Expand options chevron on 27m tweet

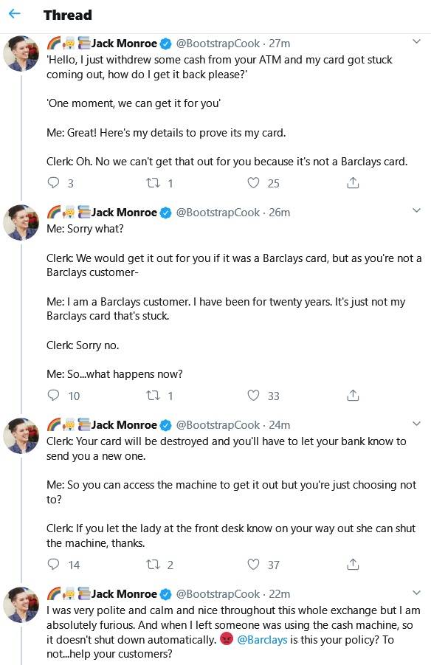coord(416,41)
